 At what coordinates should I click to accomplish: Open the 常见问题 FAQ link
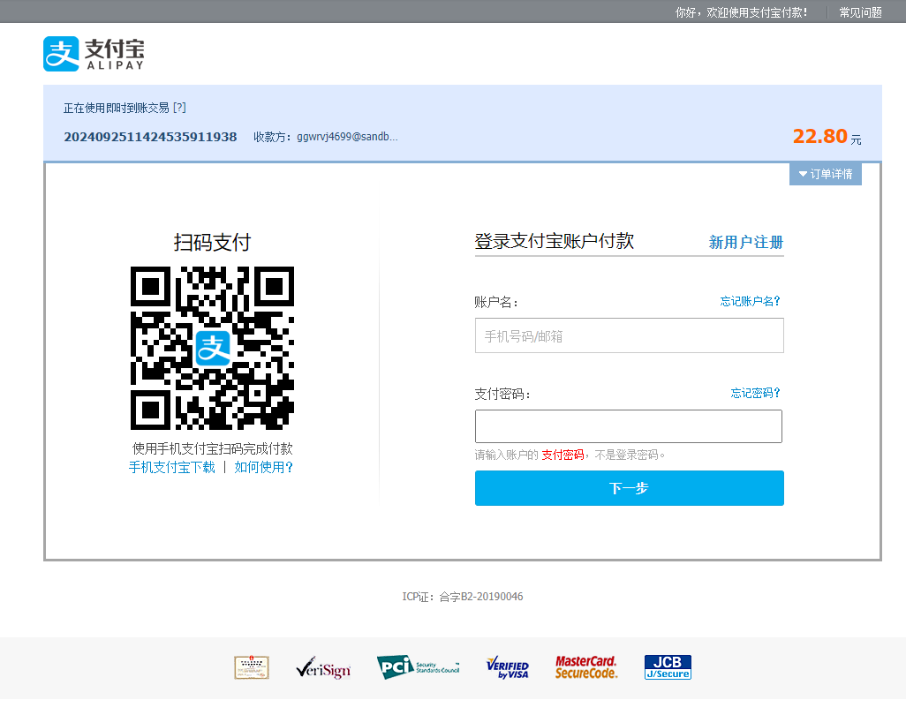click(x=860, y=12)
